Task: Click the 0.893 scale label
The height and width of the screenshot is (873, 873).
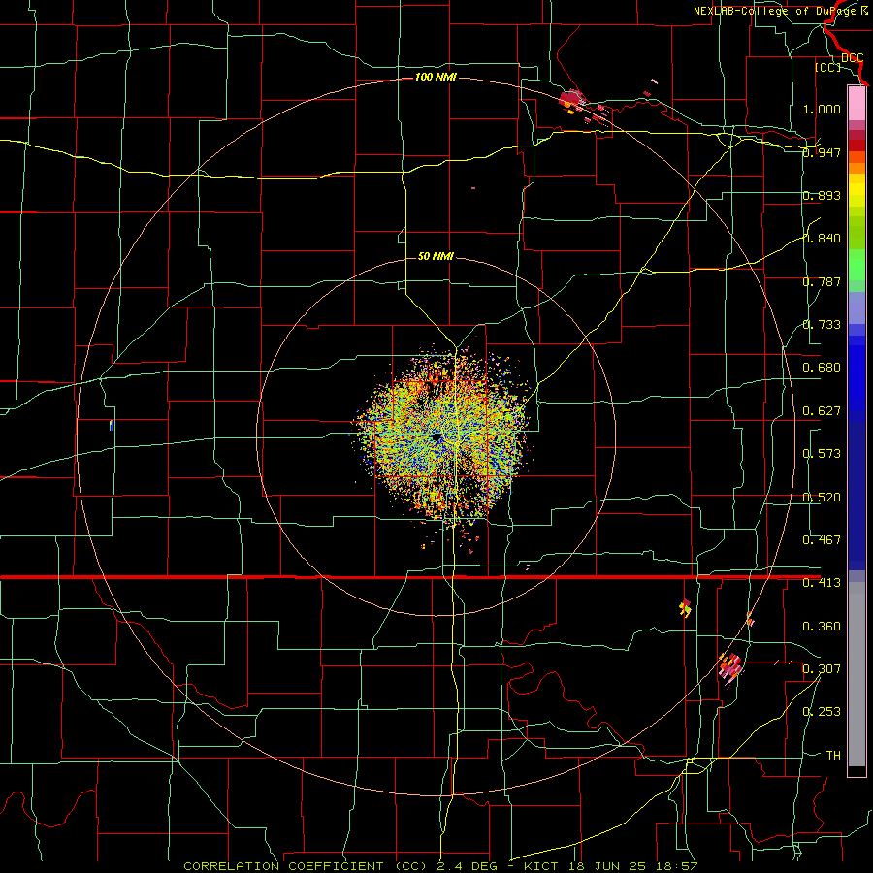Action: tap(822, 195)
